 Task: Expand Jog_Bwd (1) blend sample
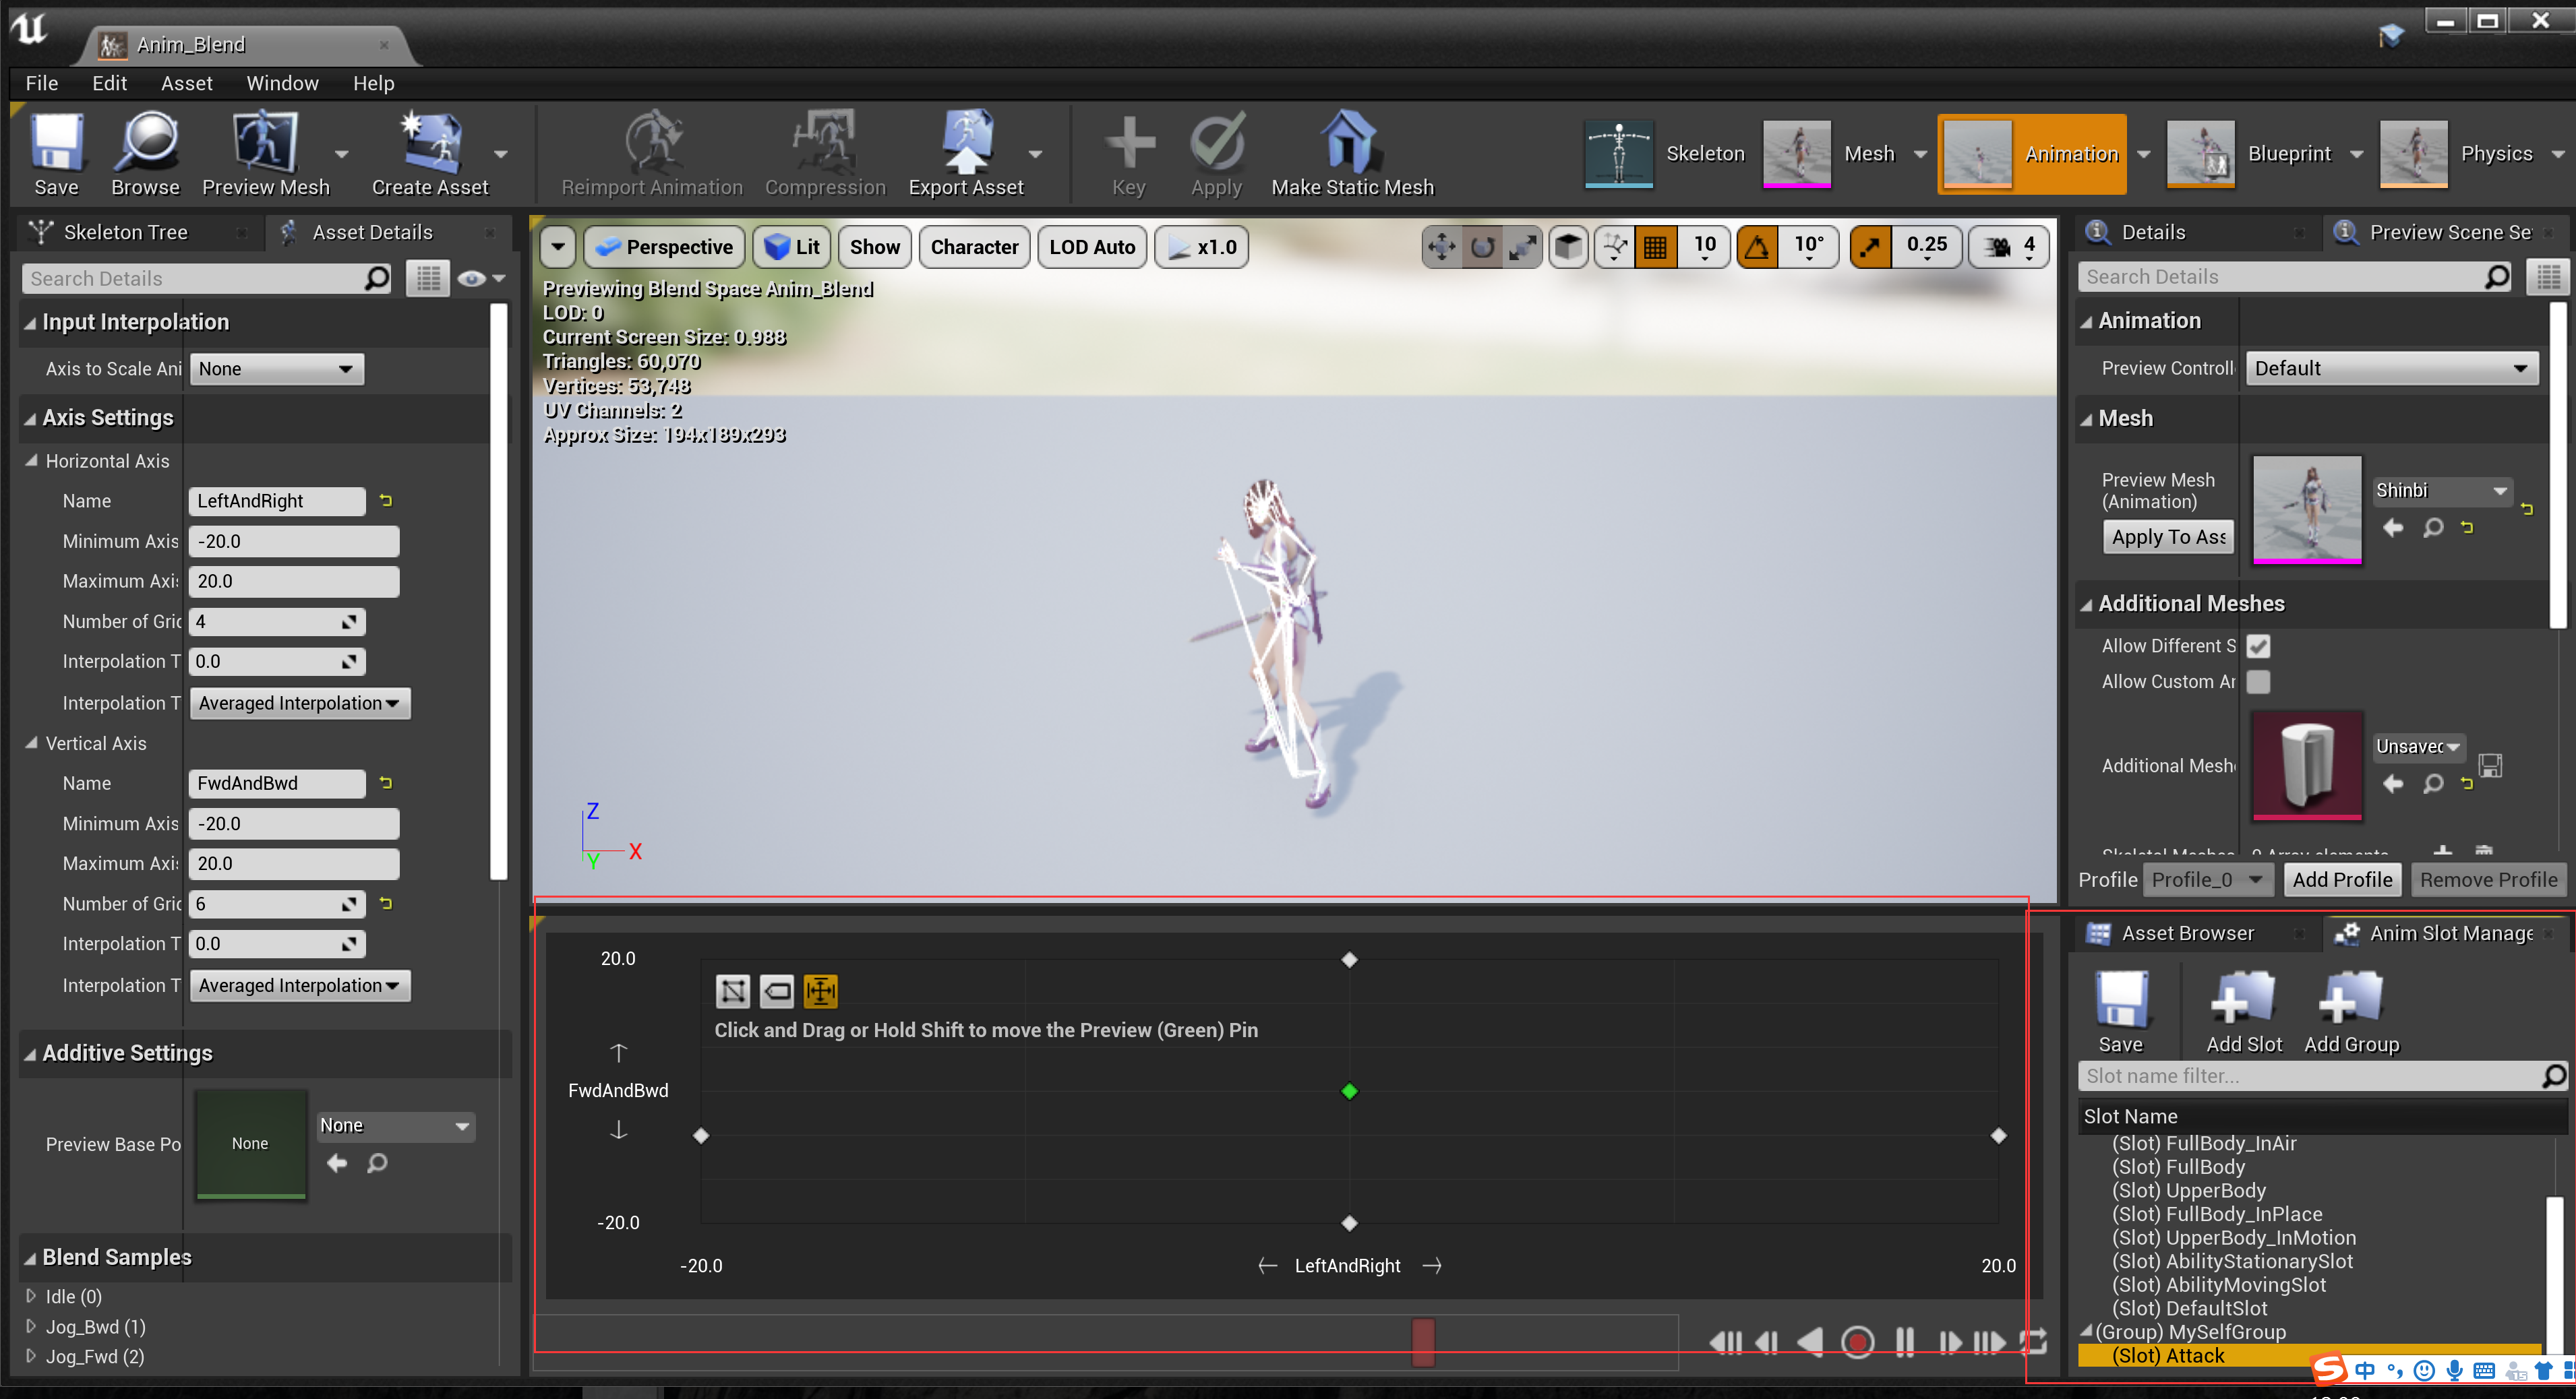(31, 1326)
